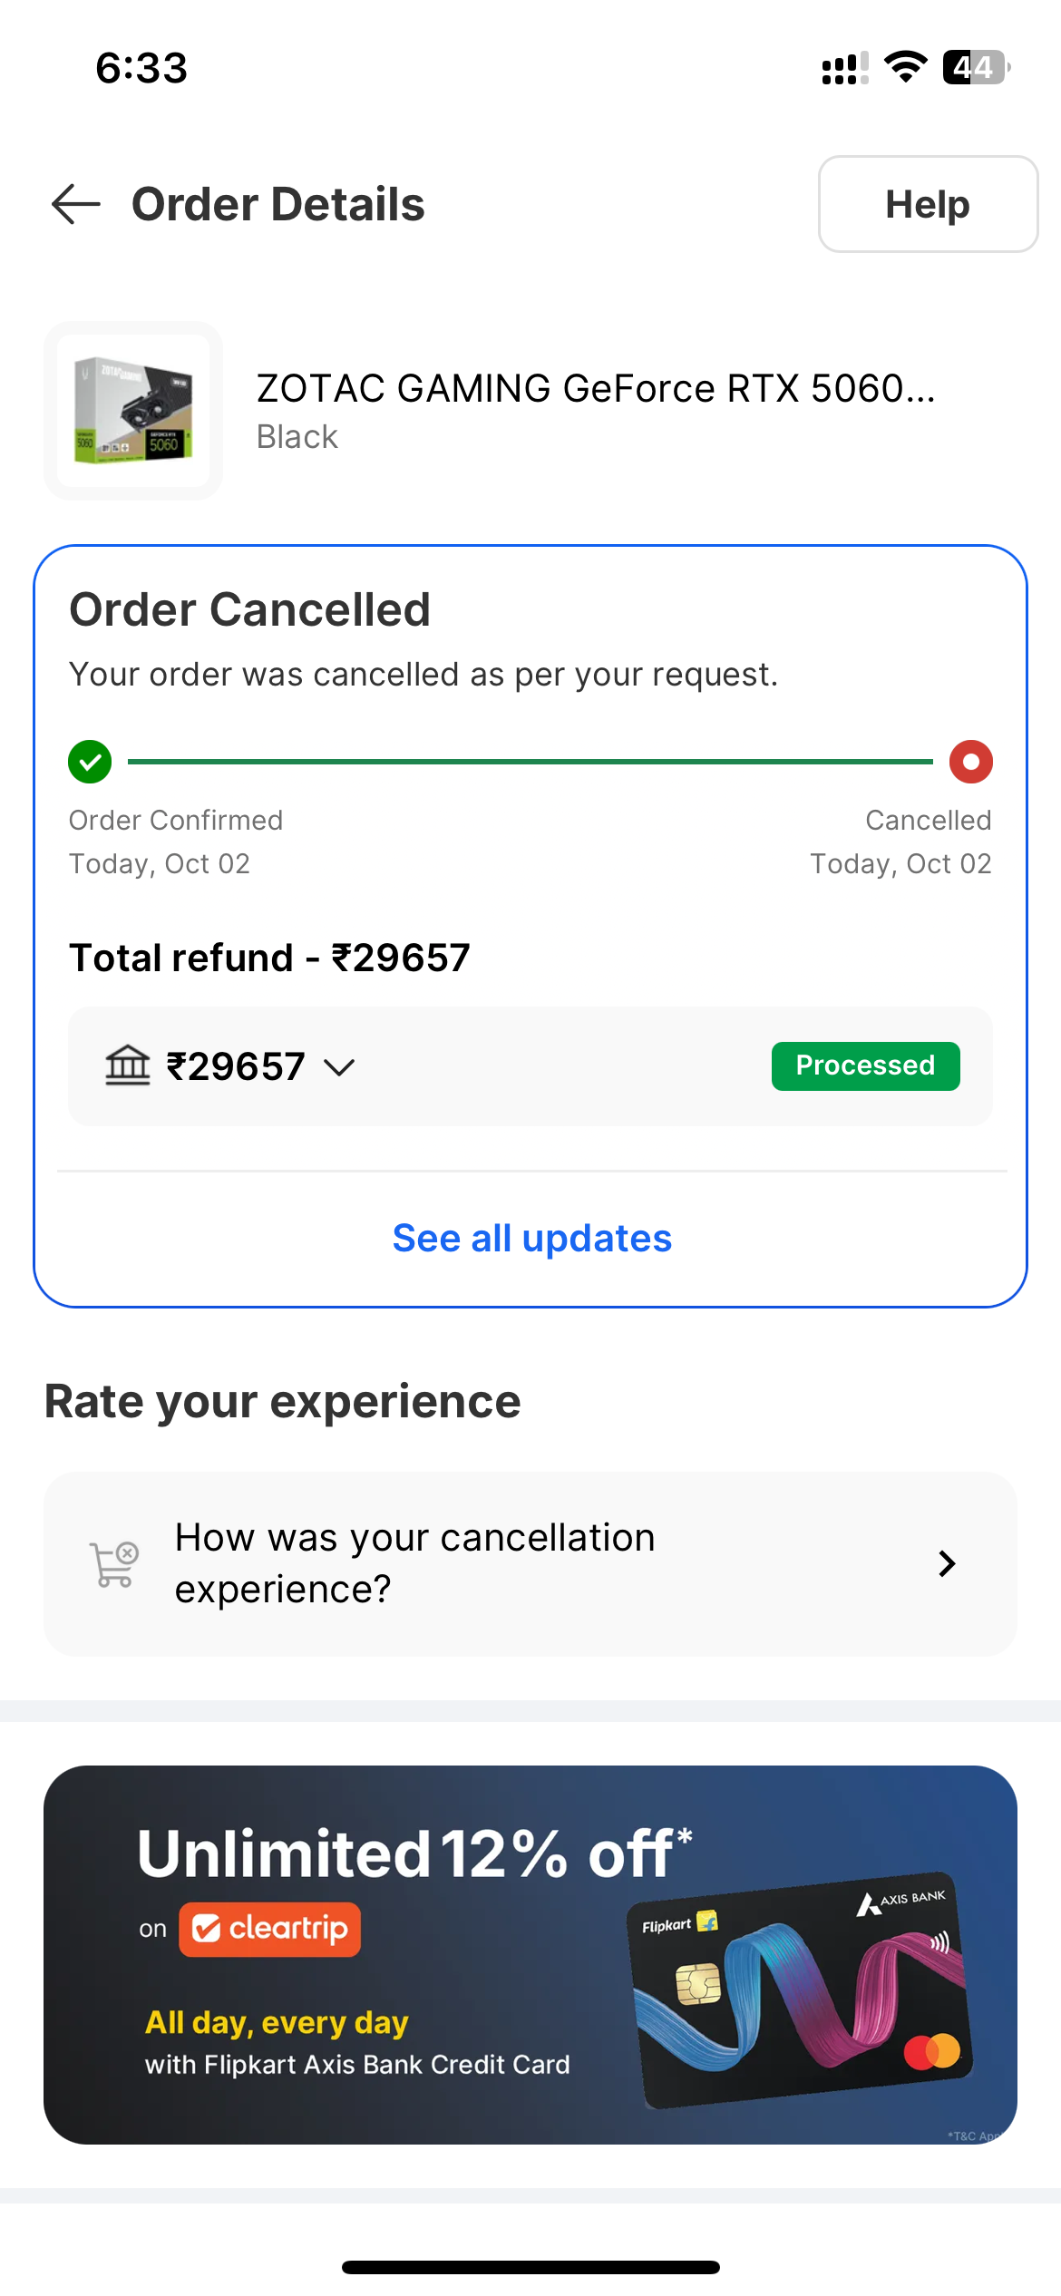Tap the ZOTAC GAMING GeForce RTX product title
1061x2296 pixels.
(x=595, y=389)
